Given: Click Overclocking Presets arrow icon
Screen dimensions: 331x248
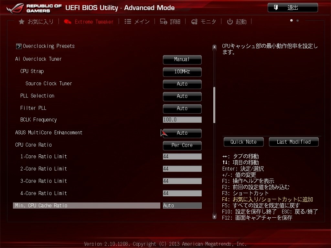Looking at the screenshot, I should click(18, 46).
